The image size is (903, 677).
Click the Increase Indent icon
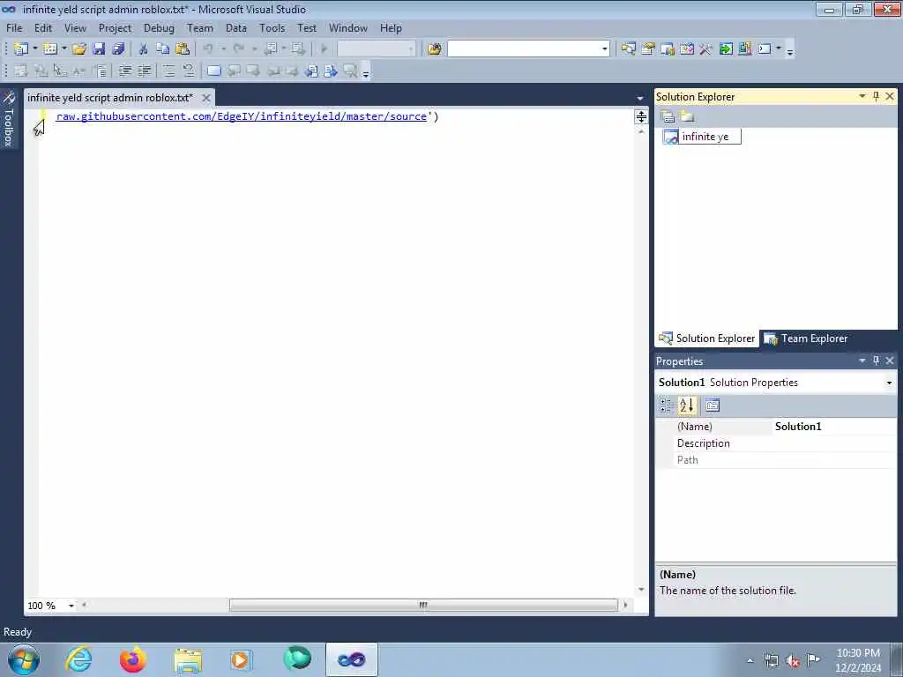point(144,71)
